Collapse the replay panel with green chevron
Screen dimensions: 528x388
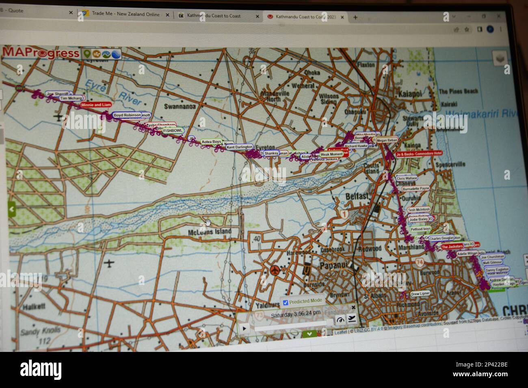310,334
